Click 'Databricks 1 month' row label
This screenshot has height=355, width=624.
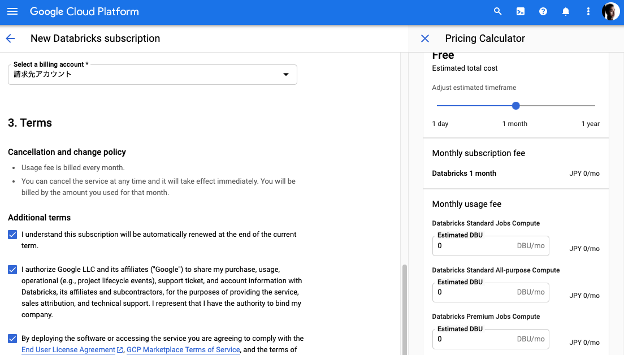[464, 173]
